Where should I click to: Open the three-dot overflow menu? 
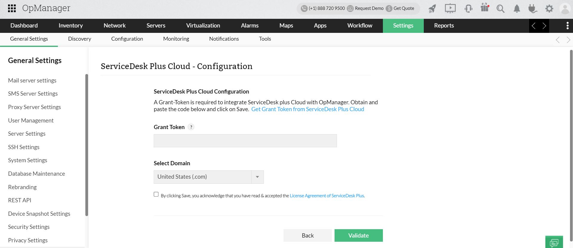[567, 26]
